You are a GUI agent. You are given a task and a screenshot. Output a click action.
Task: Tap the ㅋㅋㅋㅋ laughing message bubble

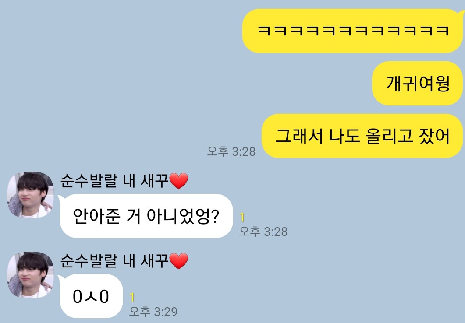click(352, 31)
